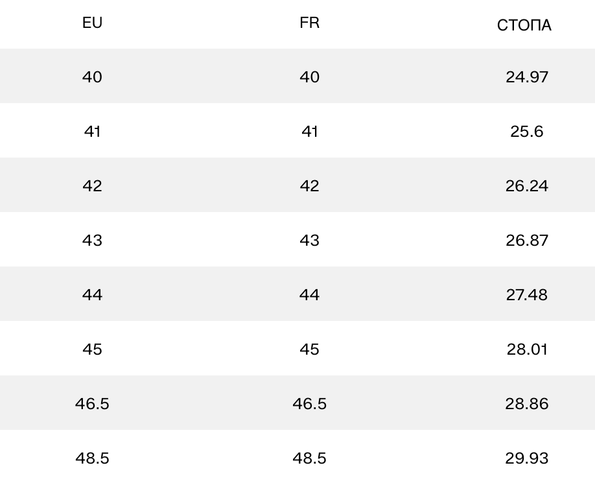Click the СТОПА column header

[524, 26]
